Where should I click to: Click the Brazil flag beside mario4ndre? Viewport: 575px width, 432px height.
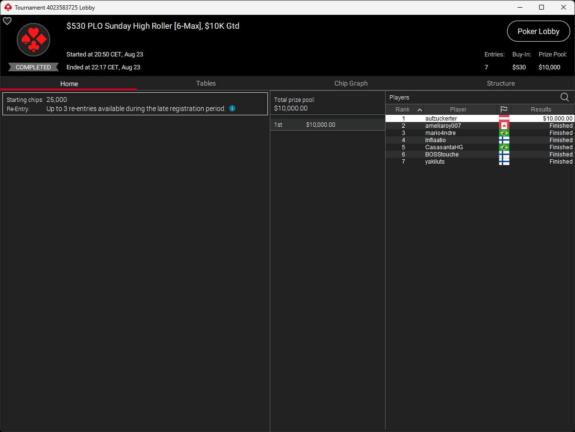point(504,133)
